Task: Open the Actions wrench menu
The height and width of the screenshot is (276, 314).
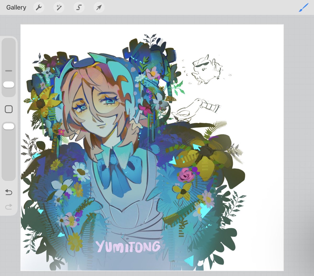Action: tap(39, 8)
